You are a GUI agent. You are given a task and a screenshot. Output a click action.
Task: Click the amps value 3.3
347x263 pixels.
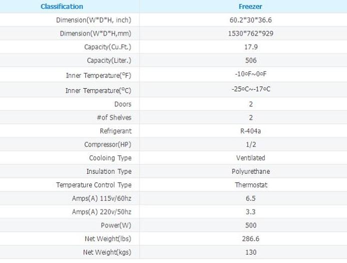click(251, 211)
